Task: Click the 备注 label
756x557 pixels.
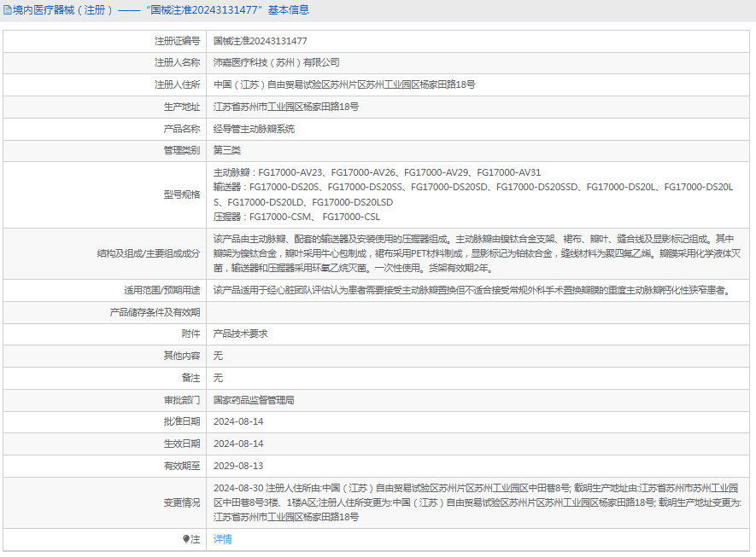Action: coord(191,378)
